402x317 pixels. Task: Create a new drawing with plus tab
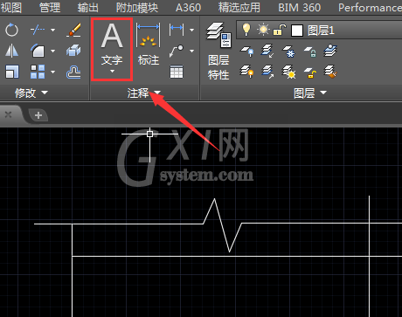[x=38, y=115]
